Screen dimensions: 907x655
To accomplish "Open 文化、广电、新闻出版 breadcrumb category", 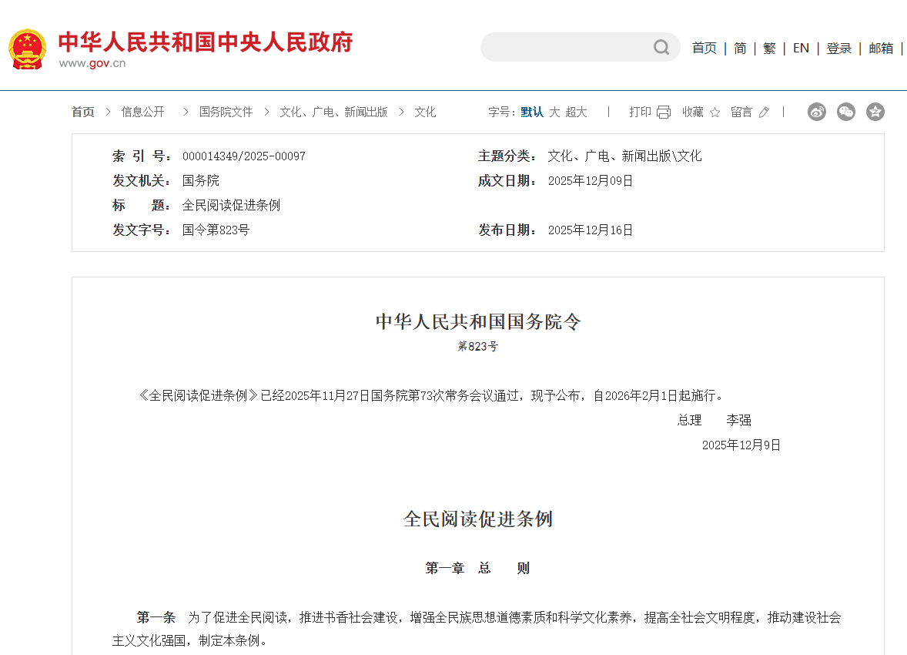I will coord(333,113).
